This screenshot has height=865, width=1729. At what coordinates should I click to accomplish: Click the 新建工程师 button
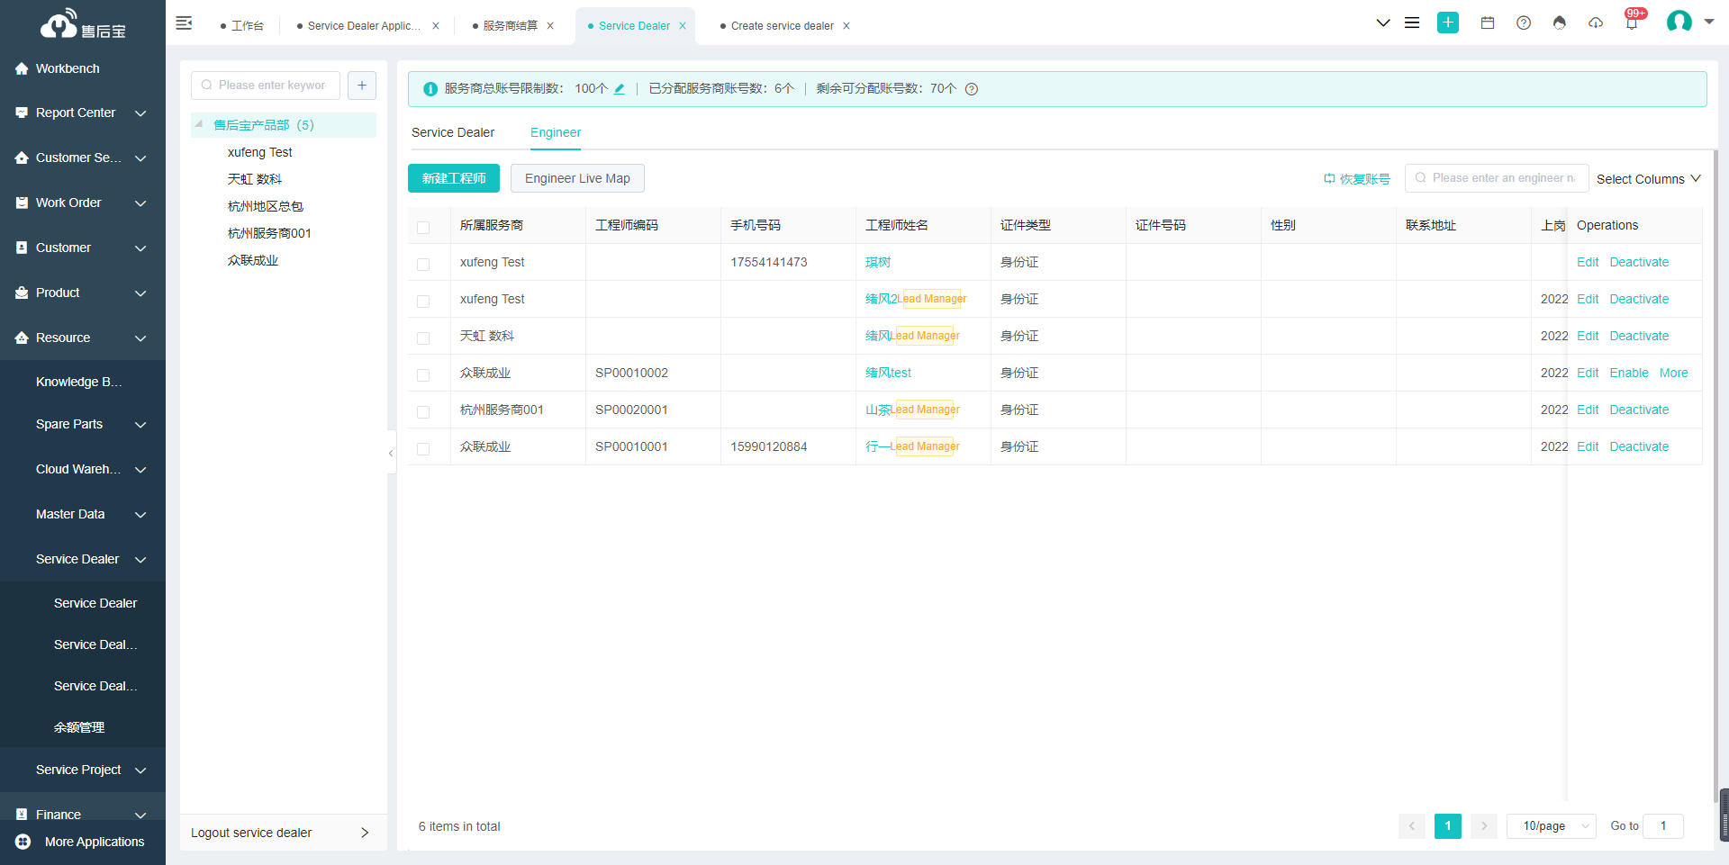click(x=454, y=178)
